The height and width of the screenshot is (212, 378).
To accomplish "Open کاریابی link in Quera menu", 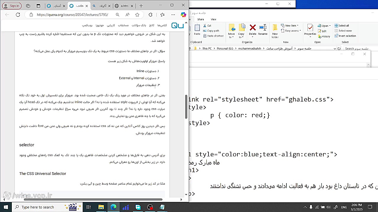I will pos(111,26).
